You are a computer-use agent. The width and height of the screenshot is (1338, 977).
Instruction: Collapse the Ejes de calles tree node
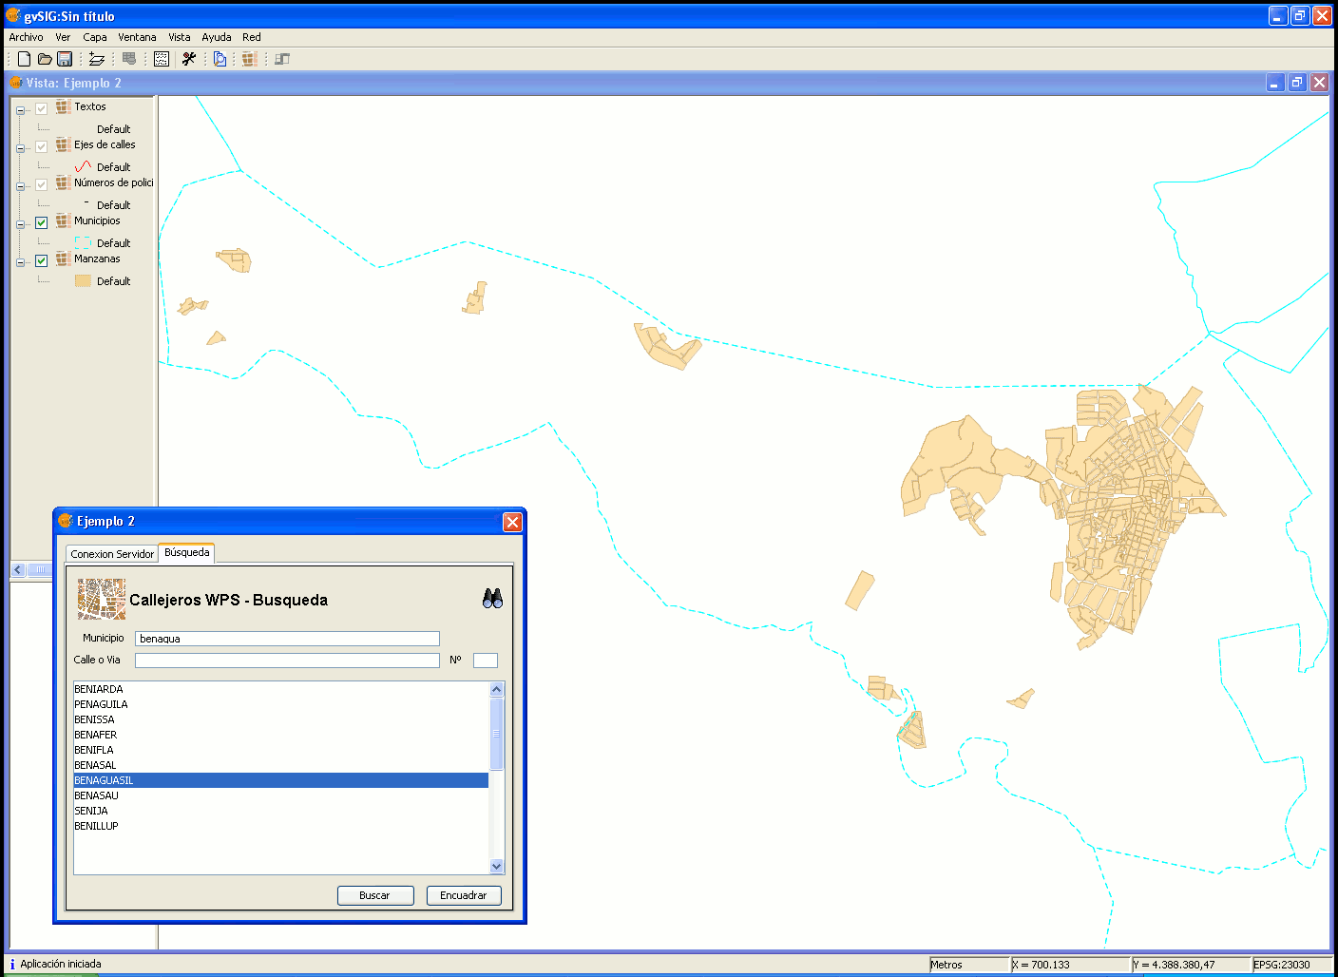click(x=20, y=148)
